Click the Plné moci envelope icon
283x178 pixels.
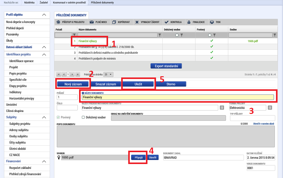point(92,22)
